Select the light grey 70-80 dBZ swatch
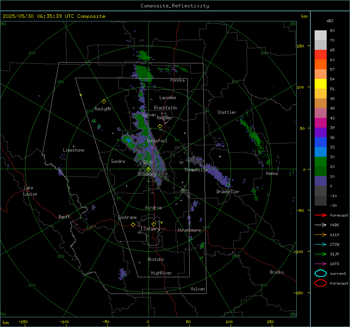The height and width of the screenshot is (327, 350). point(320,35)
